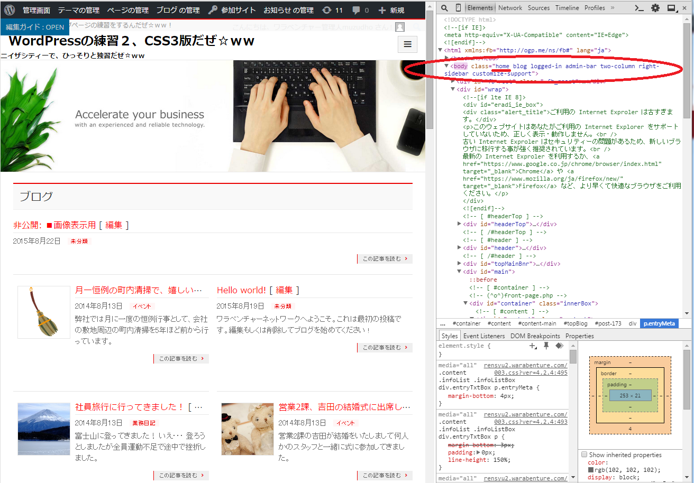Click the teddy bears post thumbnail
The height and width of the screenshot is (483, 694).
248,429
